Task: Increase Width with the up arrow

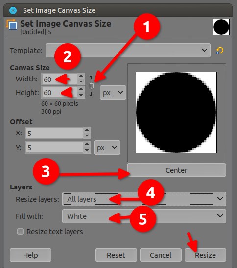Action: pyautogui.click(x=81, y=76)
